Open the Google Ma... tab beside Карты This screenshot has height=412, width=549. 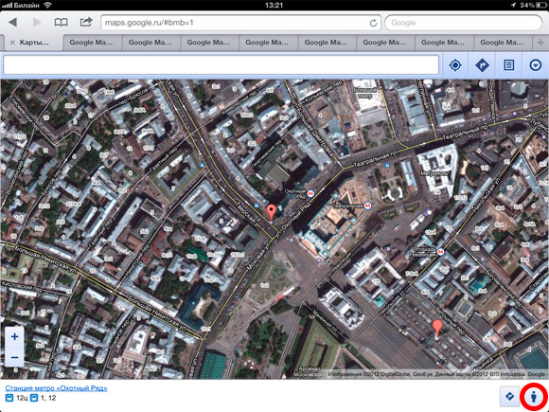pyautogui.click(x=92, y=43)
